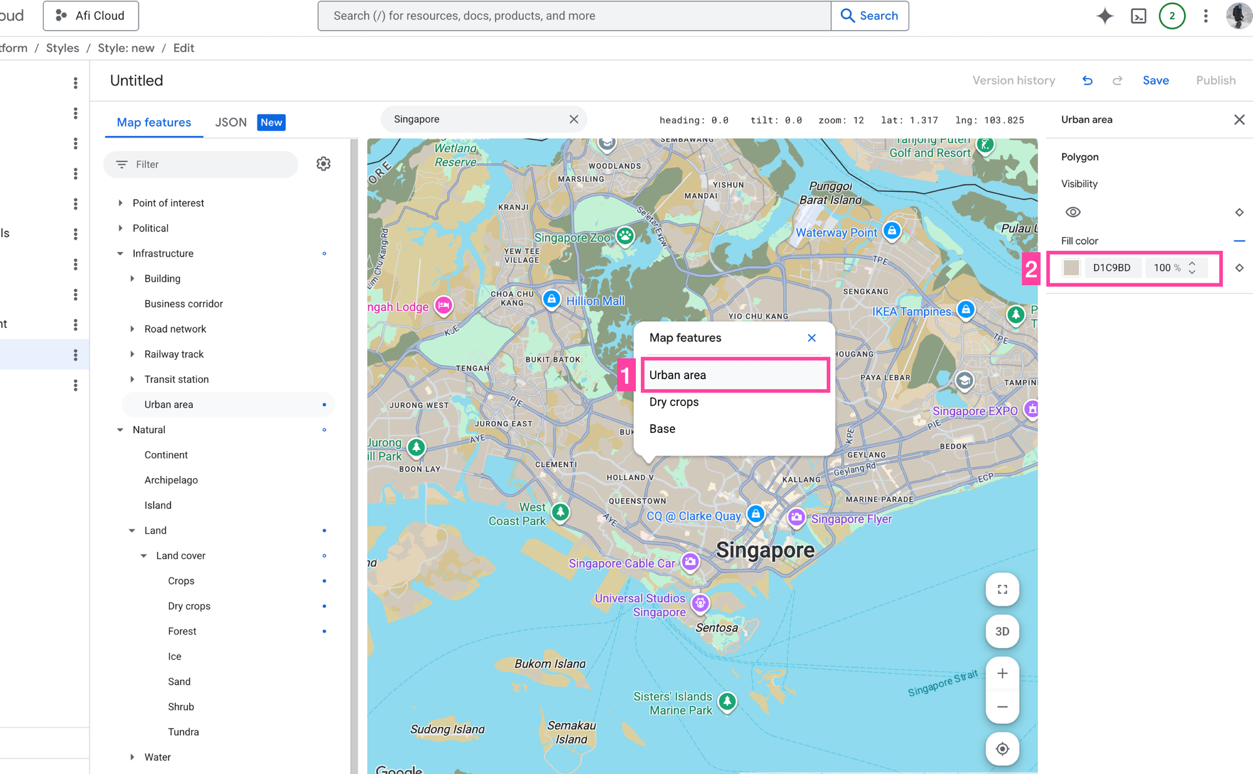The image size is (1253, 774).
Task: Undo last style change
Action: 1088,81
